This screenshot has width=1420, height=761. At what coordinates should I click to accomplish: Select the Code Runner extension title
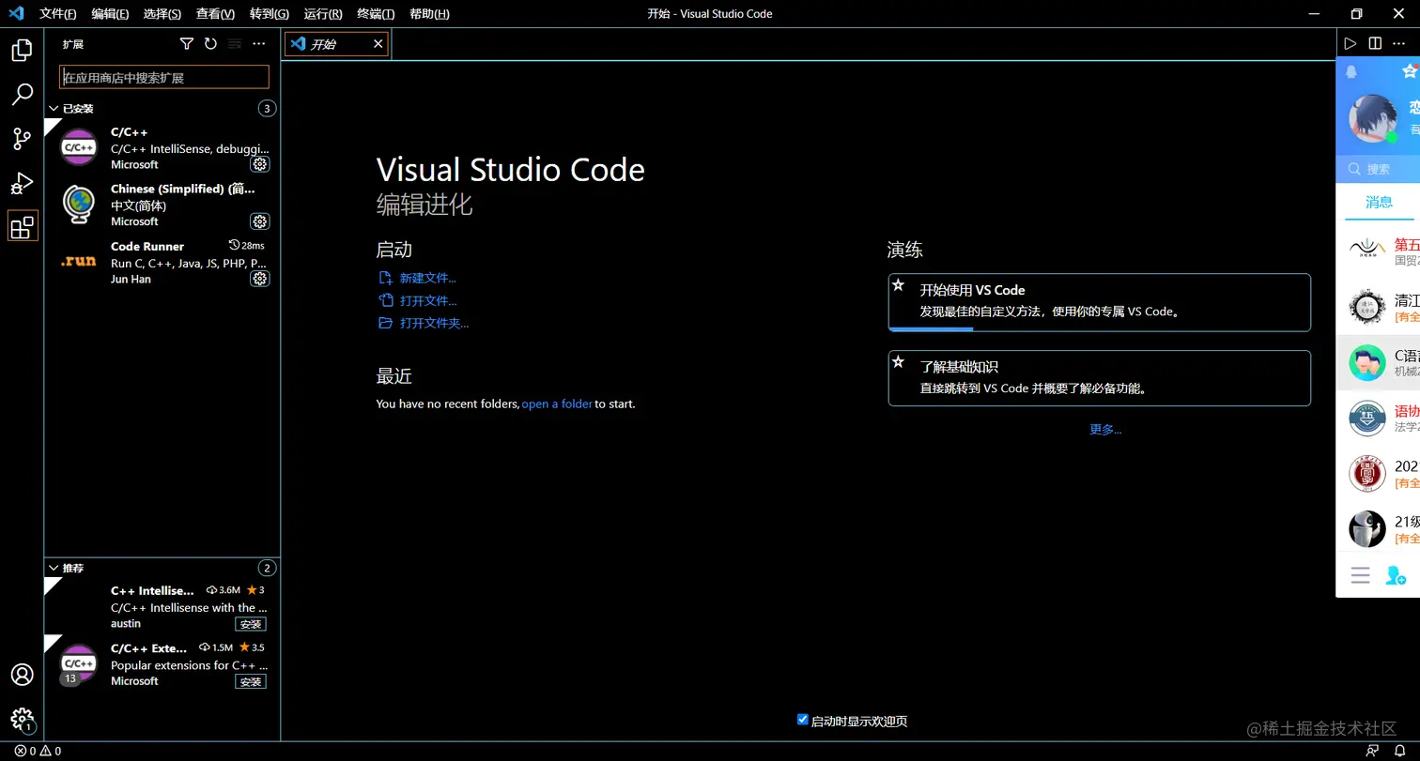pos(147,246)
